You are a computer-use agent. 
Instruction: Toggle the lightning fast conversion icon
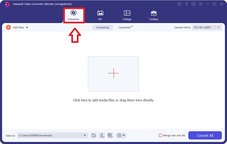102,136
